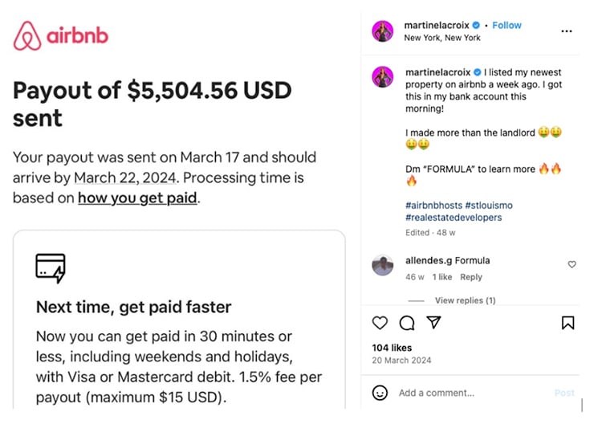Image resolution: width=602 pixels, height=424 pixels.
Task: Open the three-dot more options menu
Action: [567, 31]
